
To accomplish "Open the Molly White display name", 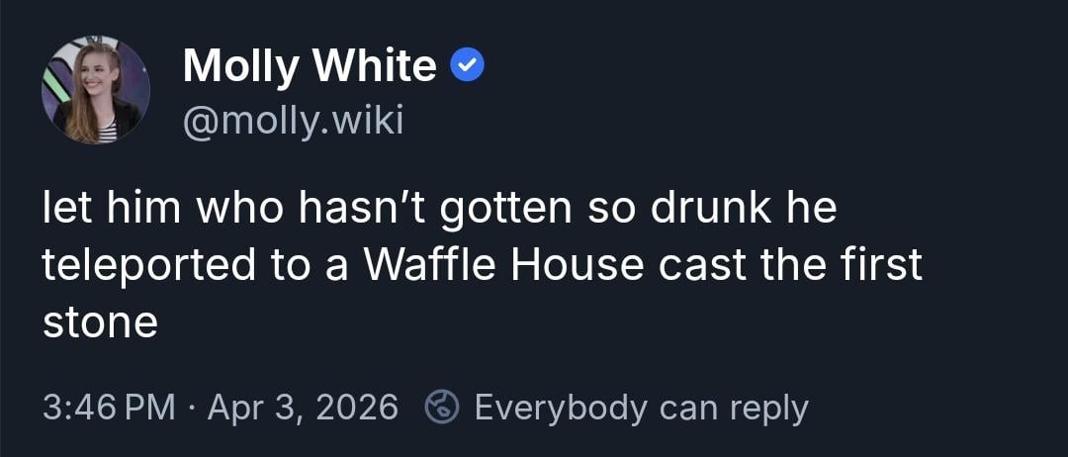I will click(x=310, y=66).
